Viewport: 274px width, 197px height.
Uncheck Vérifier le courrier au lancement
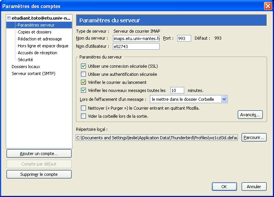click(84, 82)
